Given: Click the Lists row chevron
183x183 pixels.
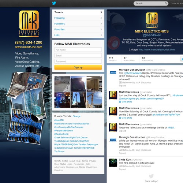Looking at the screenshot, I should click(x=101, y=35).
